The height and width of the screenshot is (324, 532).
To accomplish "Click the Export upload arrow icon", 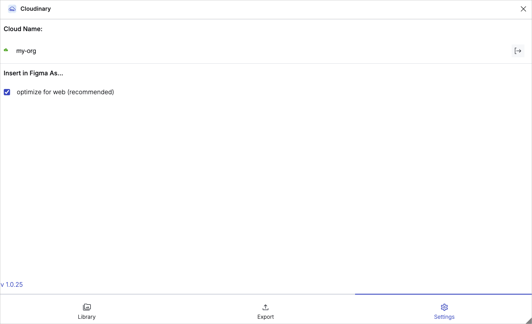I will click(x=265, y=307).
